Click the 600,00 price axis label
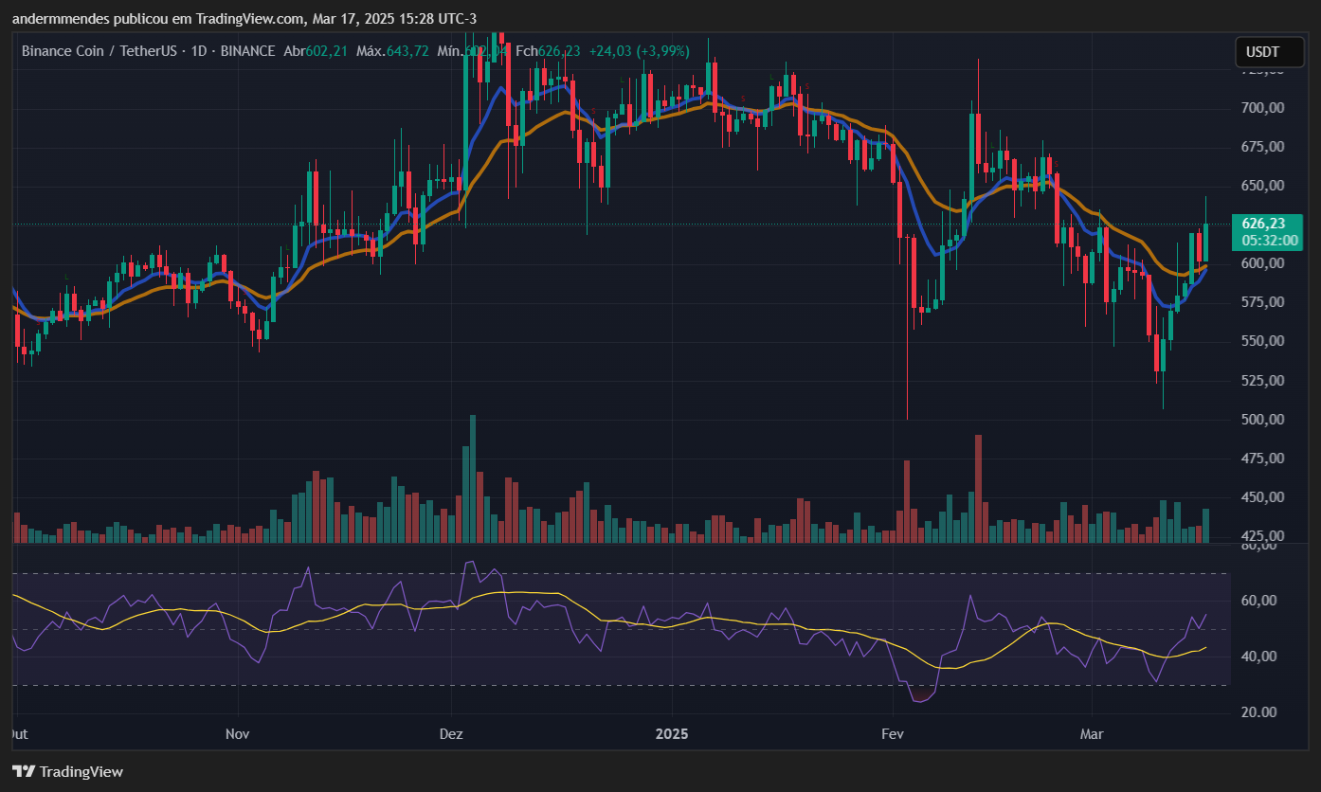 (1265, 263)
